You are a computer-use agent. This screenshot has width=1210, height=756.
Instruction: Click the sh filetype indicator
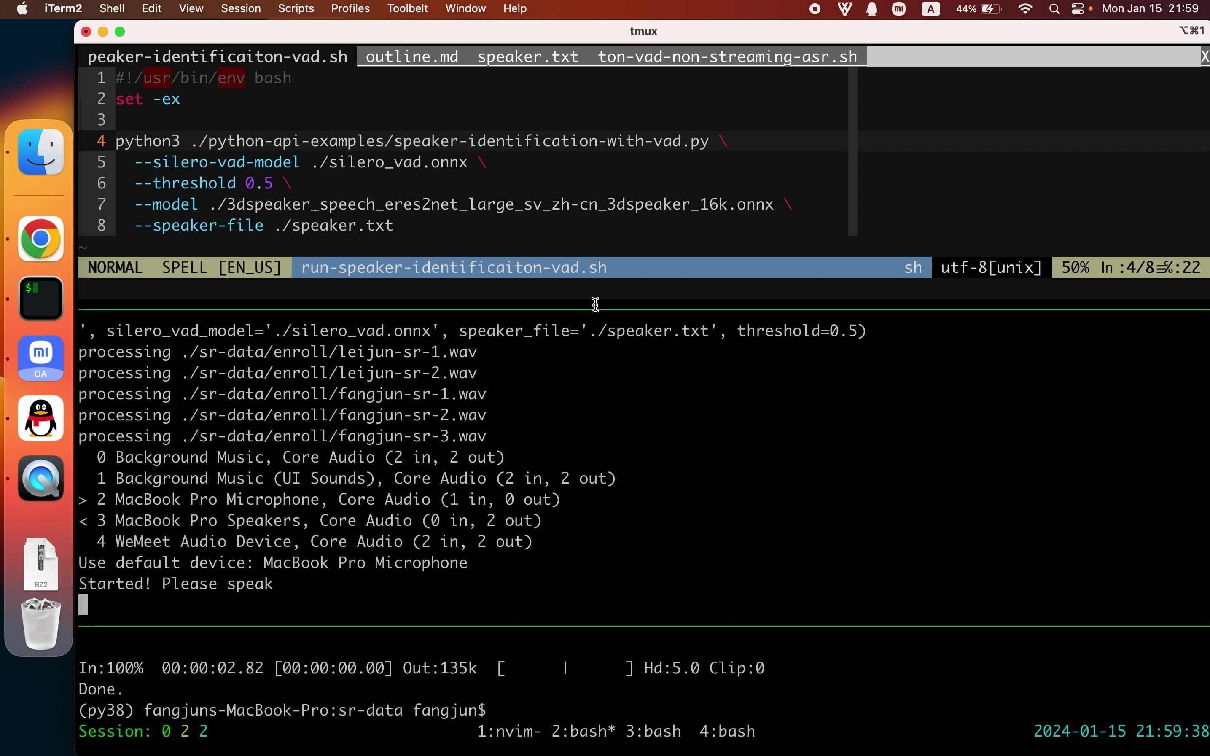click(x=913, y=267)
